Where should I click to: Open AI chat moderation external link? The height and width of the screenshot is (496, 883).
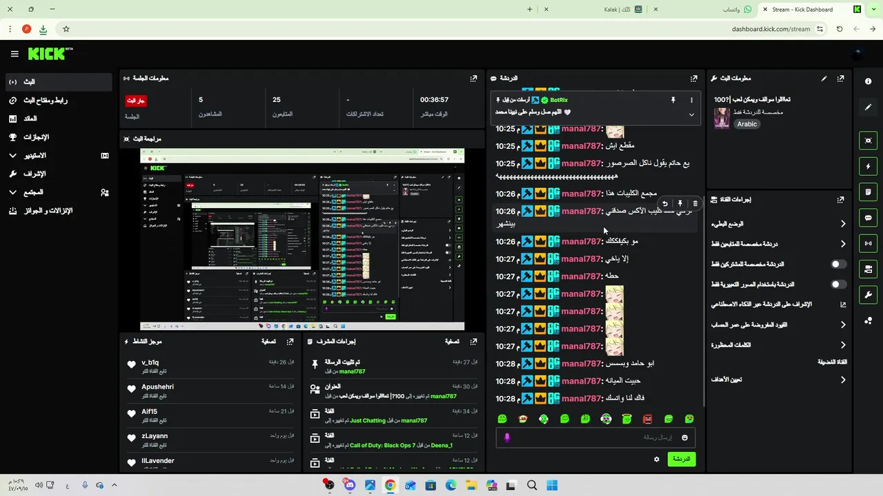click(843, 304)
